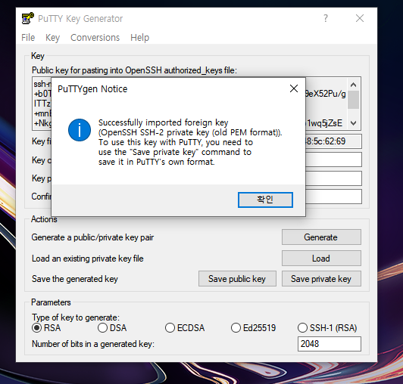Close the PuTTY Key Generator window
The image size is (403, 384).
[360, 18]
